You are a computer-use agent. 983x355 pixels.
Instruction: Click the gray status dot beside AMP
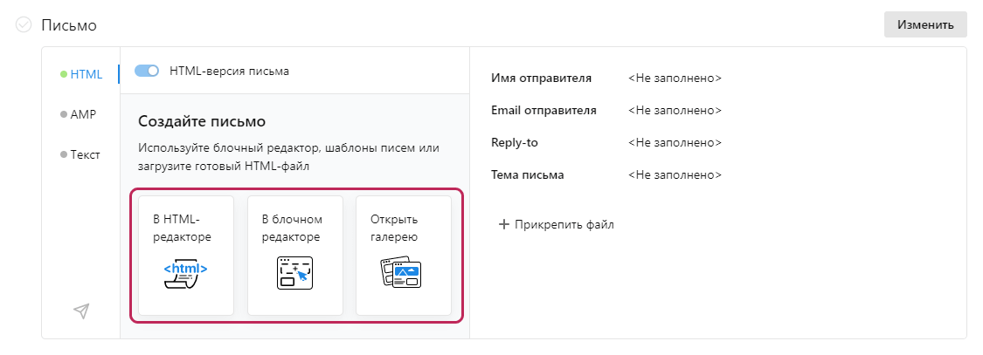[64, 114]
